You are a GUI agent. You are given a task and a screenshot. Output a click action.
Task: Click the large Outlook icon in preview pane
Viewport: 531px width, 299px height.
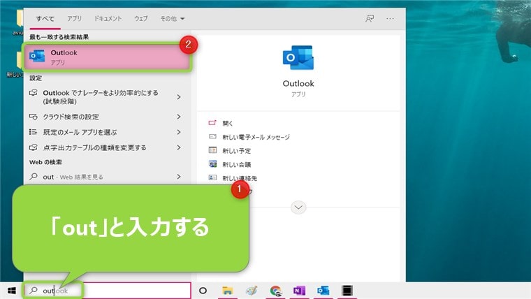[298, 57]
